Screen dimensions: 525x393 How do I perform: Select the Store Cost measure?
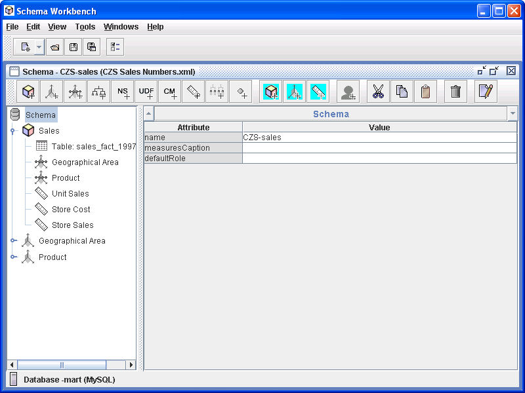71,209
